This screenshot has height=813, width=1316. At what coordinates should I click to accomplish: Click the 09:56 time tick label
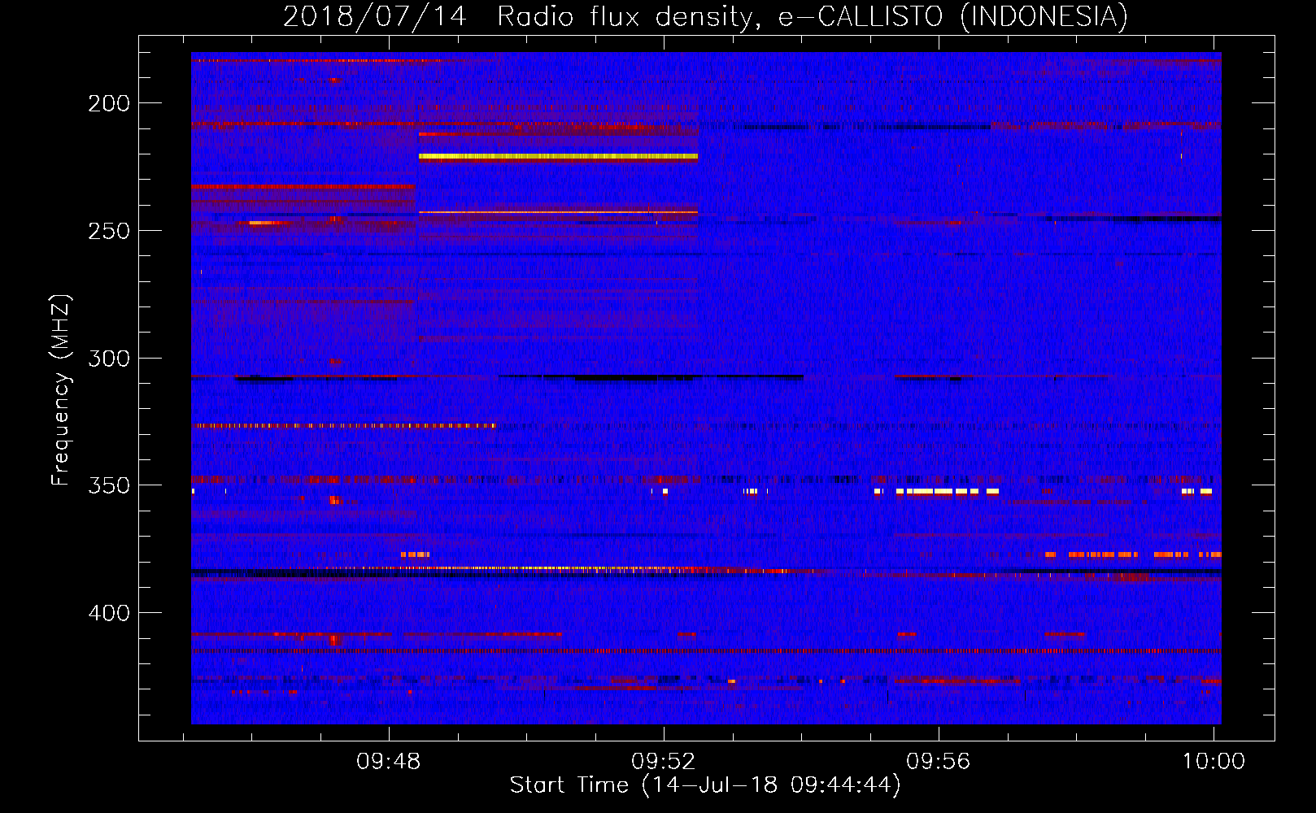939,761
